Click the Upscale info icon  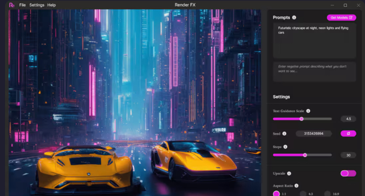[289, 174]
